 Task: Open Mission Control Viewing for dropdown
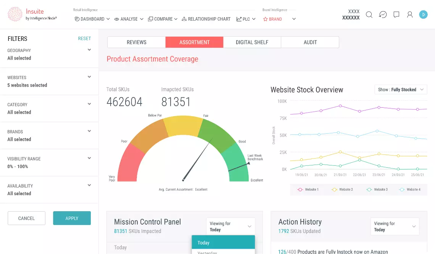coord(230,226)
